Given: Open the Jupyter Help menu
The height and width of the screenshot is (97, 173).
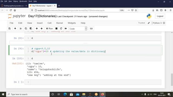Looking at the screenshot, I should (x=83, y=23).
